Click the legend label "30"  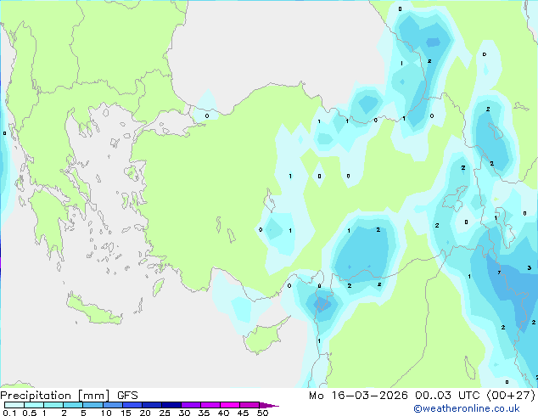[x=184, y=413]
